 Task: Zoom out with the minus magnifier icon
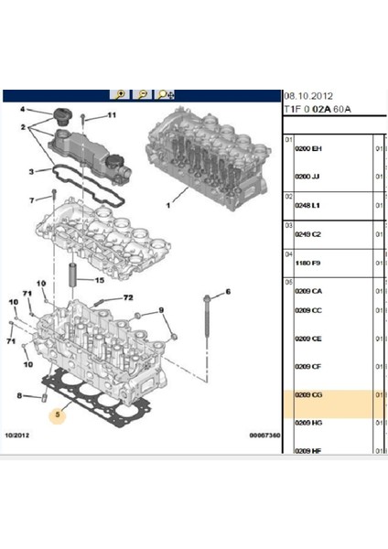click(142, 95)
